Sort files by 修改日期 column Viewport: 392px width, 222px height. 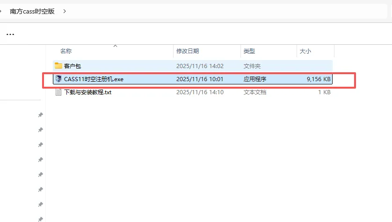click(x=188, y=51)
